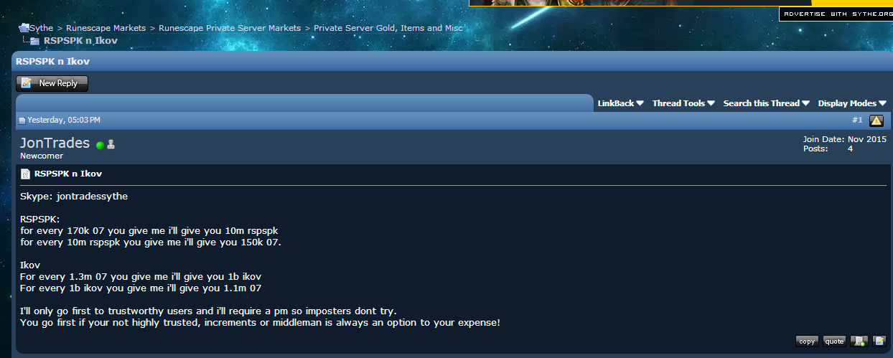The height and width of the screenshot is (358, 893).
Task: Click the New Reply button
Action: pyautogui.click(x=52, y=83)
